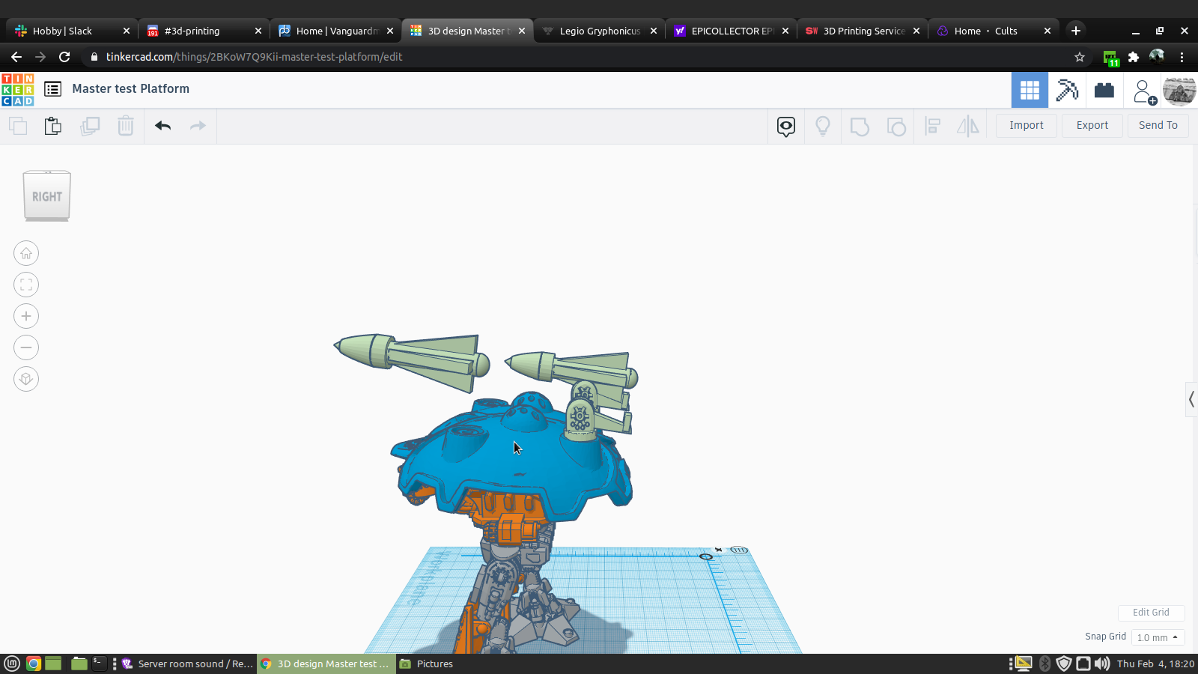The image size is (1198, 674).
Task: Zoom out with the minus button
Action: click(x=26, y=347)
